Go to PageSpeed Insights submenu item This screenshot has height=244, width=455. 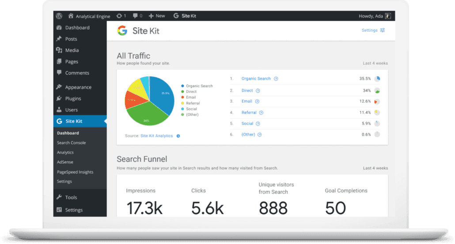(75, 172)
